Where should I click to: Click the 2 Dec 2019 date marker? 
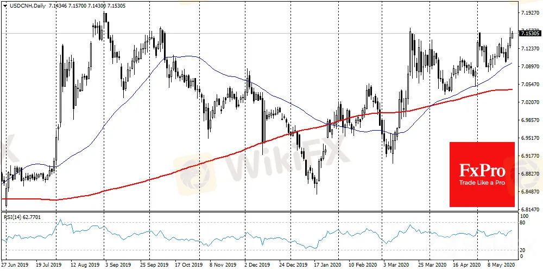coord(258,265)
